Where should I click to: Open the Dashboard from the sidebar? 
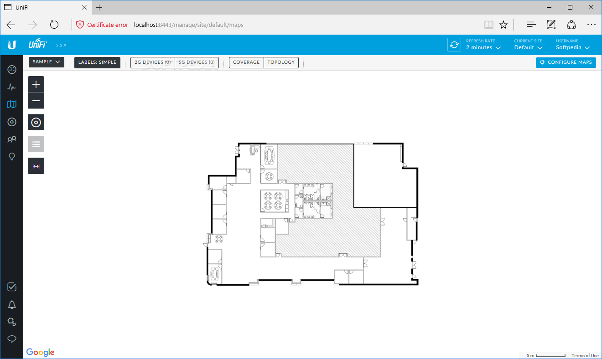12,69
